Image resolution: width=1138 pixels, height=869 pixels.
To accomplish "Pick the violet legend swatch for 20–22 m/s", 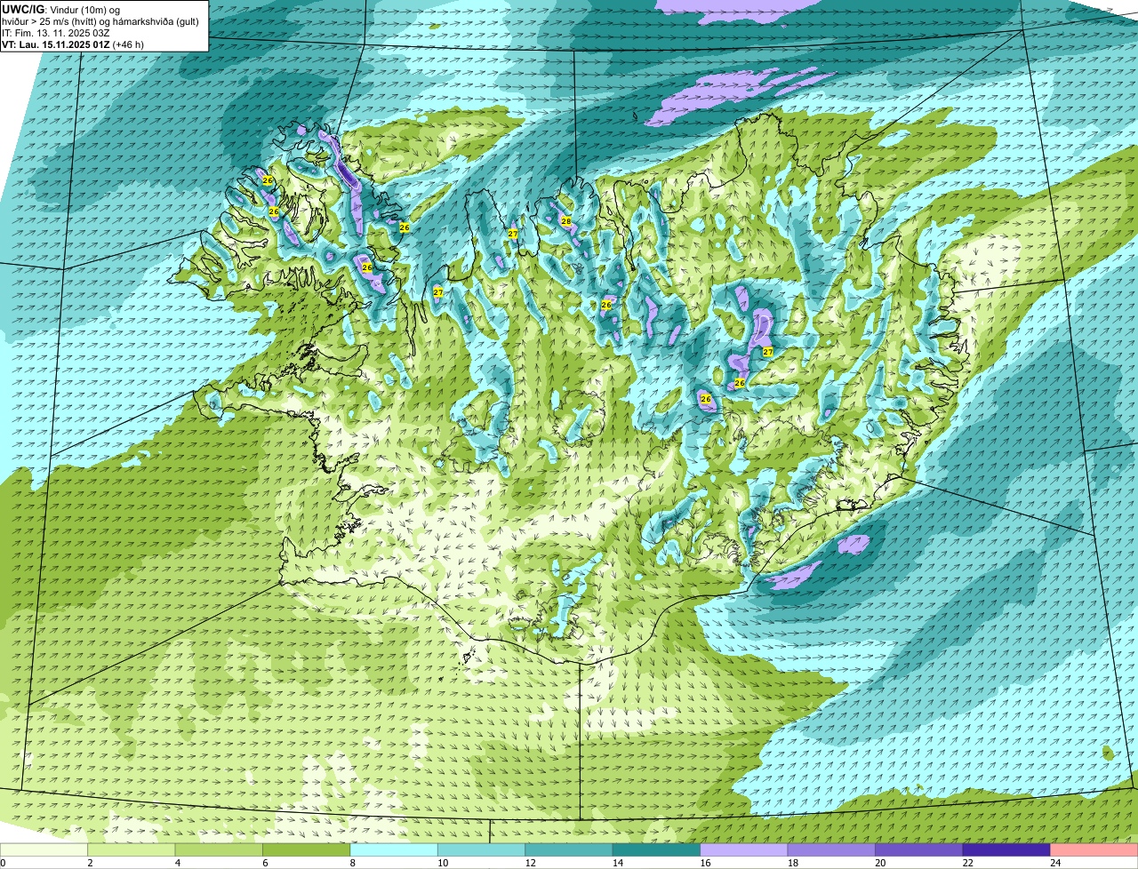I will tap(919, 849).
